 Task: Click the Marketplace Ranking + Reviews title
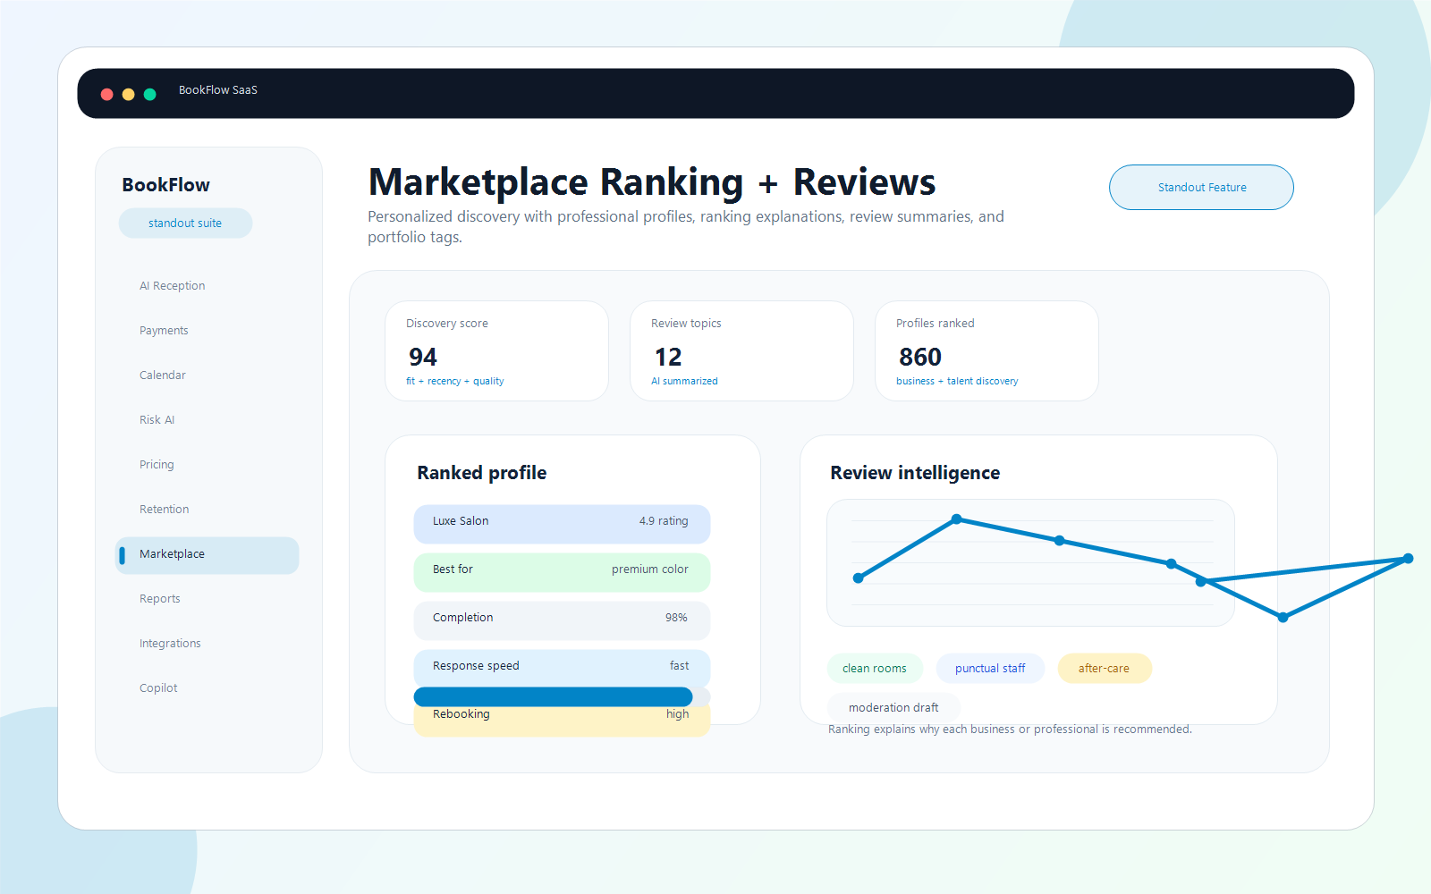(652, 182)
